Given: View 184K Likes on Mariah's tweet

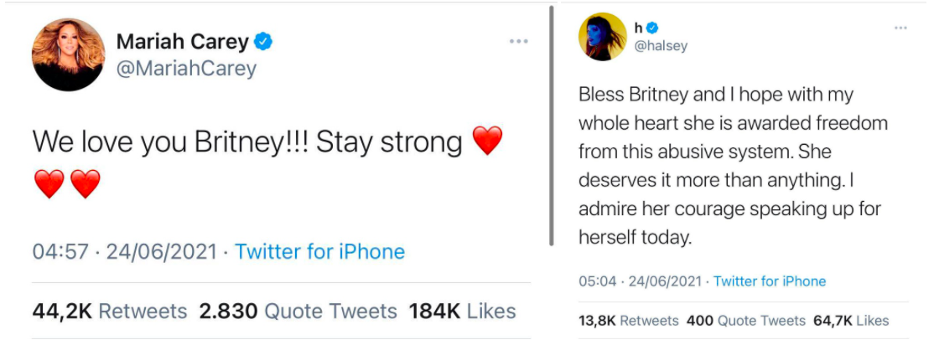Looking at the screenshot, I should pyautogui.click(x=462, y=312).
